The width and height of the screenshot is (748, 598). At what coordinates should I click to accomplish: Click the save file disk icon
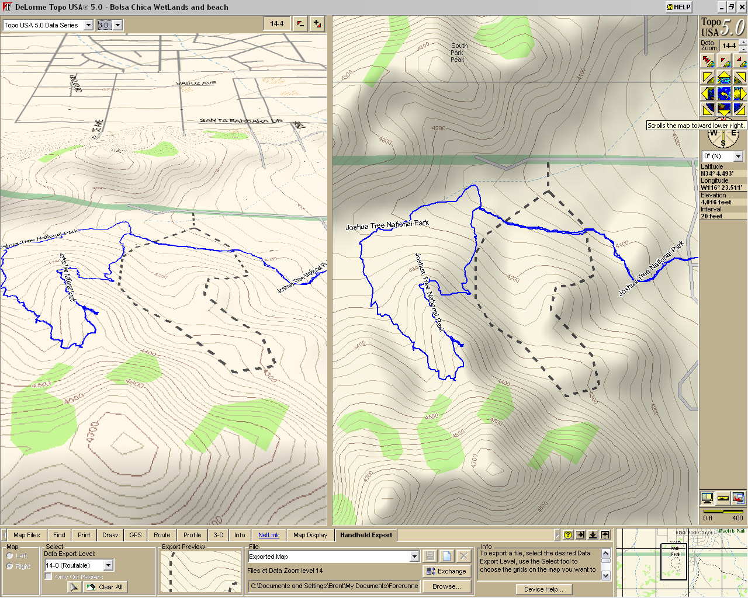[x=430, y=556]
